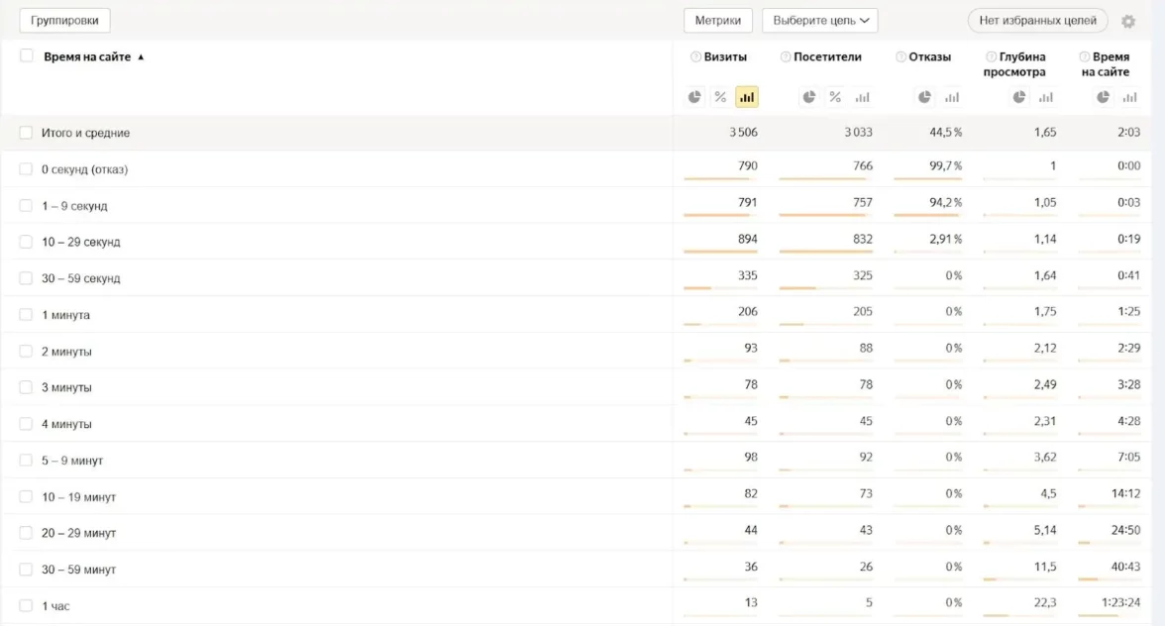This screenshot has height=626, width=1165.
Task: Select all rows with header checkbox
Action: pyautogui.click(x=27, y=56)
